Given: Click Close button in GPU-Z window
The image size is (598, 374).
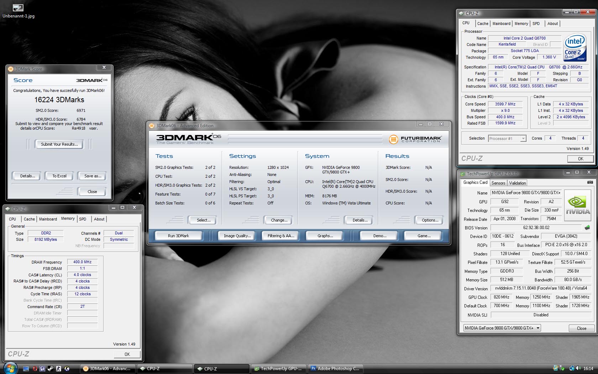Looking at the screenshot, I should [581, 328].
